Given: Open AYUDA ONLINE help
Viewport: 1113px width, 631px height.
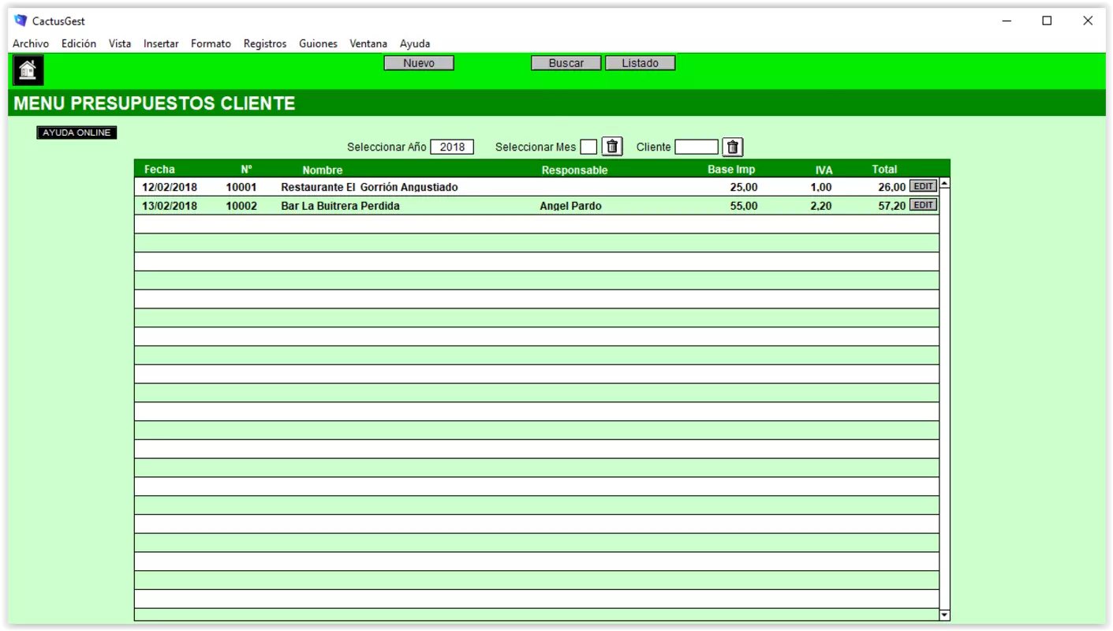Looking at the screenshot, I should pos(77,133).
